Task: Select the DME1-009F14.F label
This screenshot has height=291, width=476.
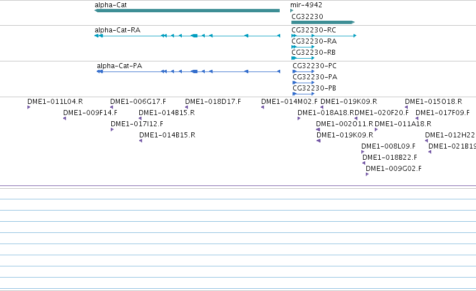Action: point(90,113)
